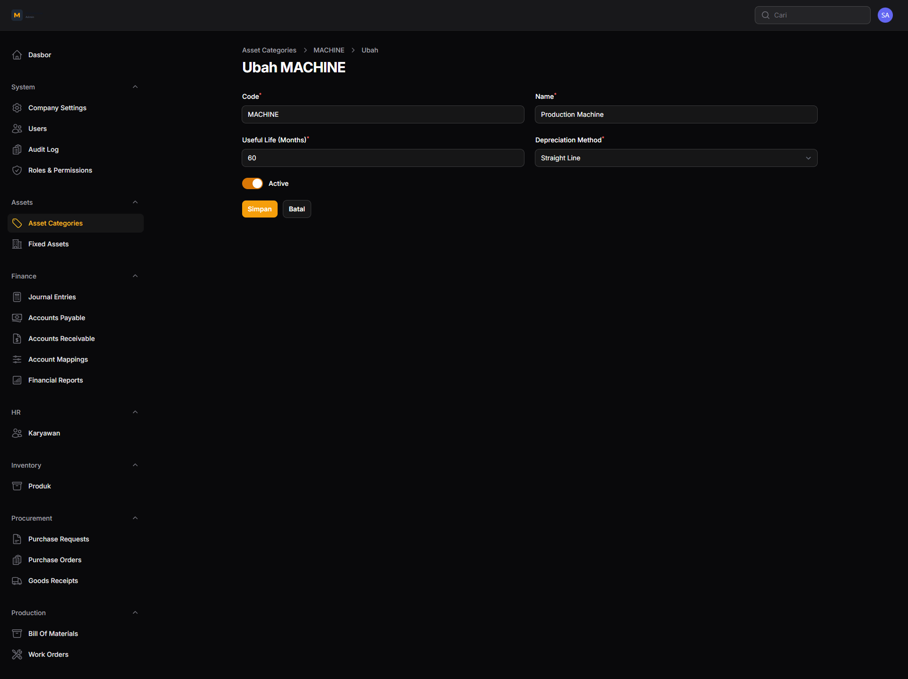Click the Produk box icon

point(17,486)
